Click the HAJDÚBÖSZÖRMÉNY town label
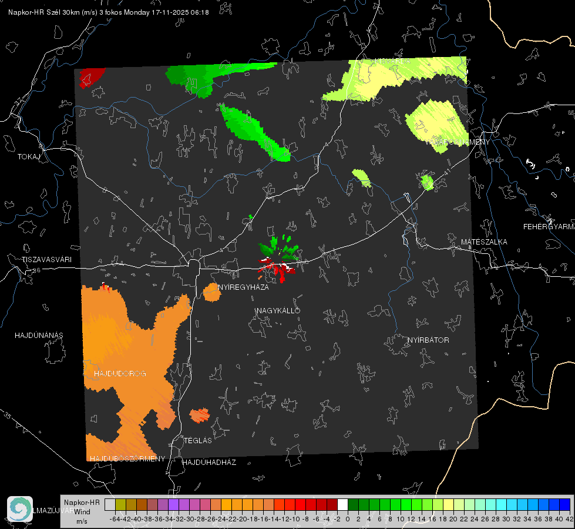The image size is (575, 529). (127, 458)
